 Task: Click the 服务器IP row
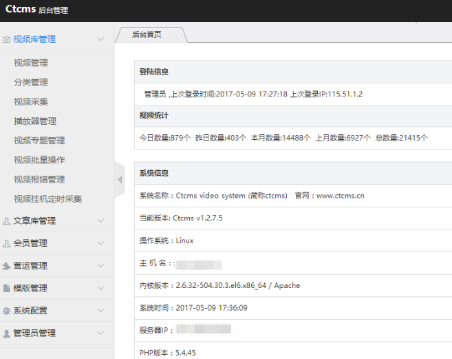click(293, 331)
